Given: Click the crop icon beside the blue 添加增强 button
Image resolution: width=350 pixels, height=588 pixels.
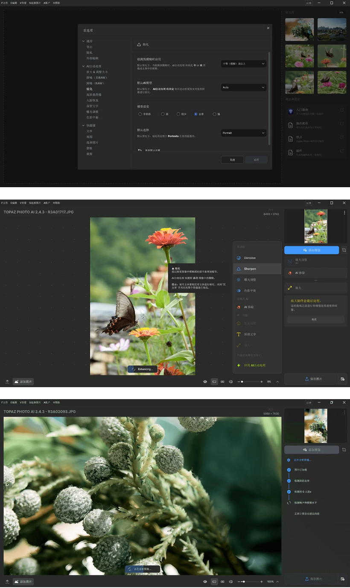Looking at the screenshot, I should pos(344,250).
